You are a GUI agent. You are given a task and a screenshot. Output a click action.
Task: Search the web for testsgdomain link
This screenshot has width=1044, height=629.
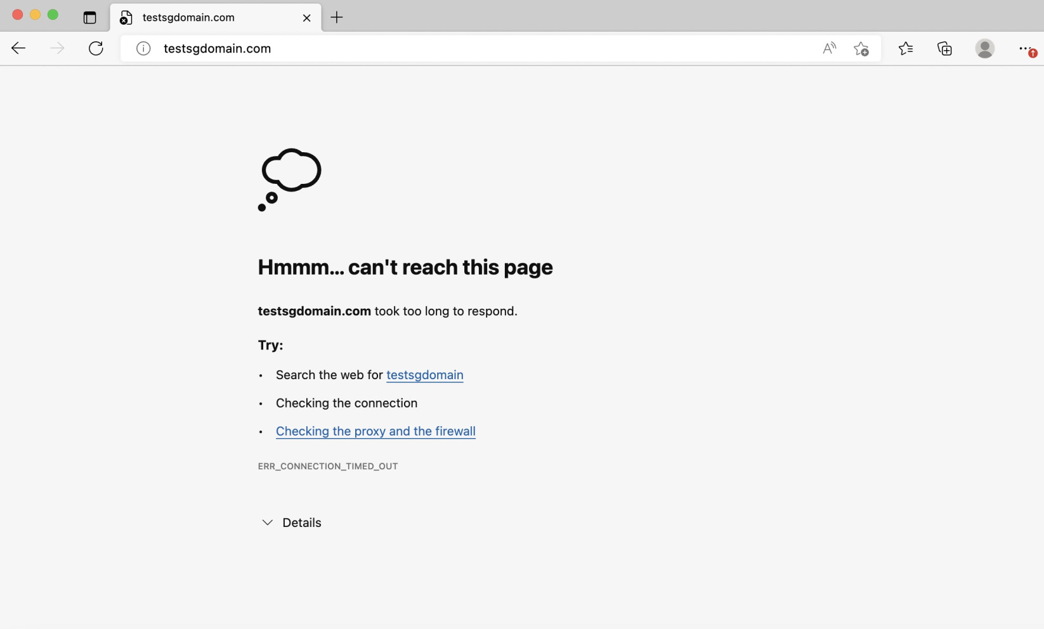[x=425, y=375]
